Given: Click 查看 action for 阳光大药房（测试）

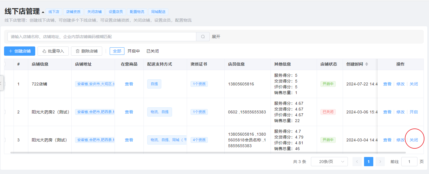Looking at the screenshot, I should (x=387, y=140).
